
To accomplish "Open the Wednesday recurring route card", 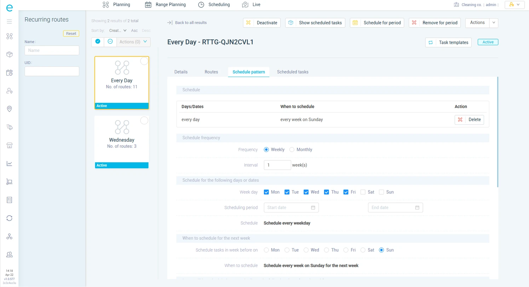I will (122, 142).
